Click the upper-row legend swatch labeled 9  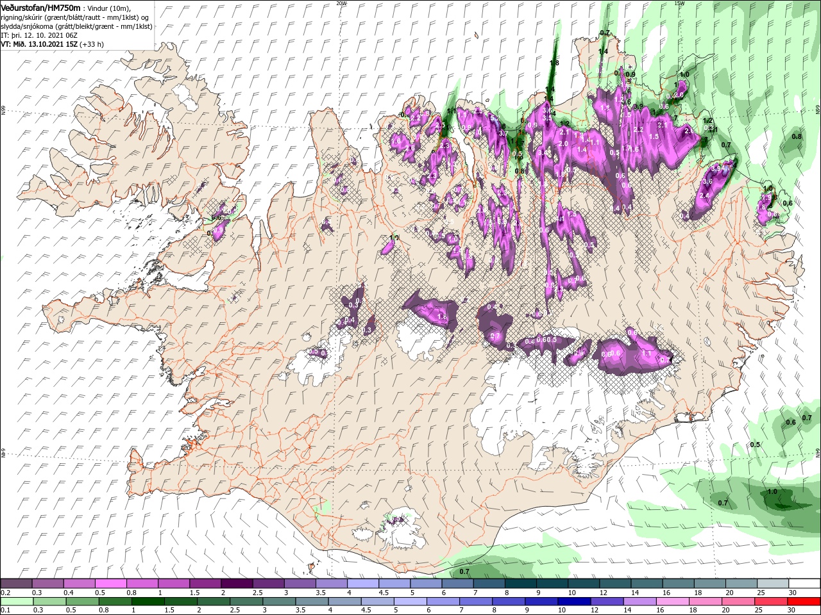pyautogui.click(x=552, y=584)
